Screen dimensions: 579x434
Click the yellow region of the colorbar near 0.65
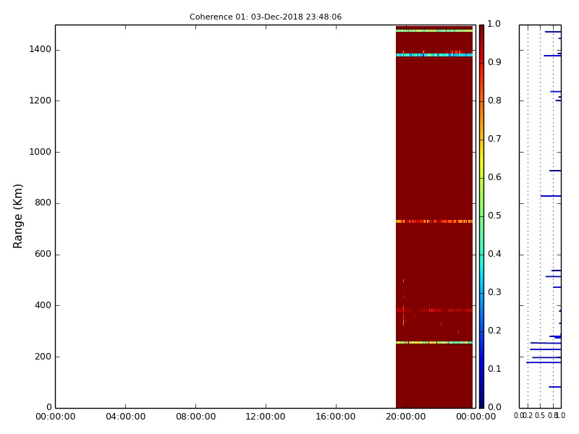481,158
